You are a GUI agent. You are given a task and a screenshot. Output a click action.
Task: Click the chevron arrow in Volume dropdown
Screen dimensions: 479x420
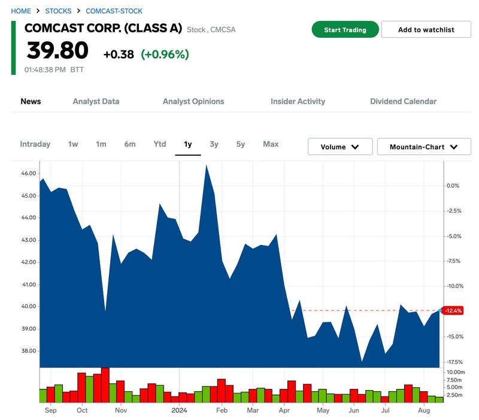[x=355, y=147]
